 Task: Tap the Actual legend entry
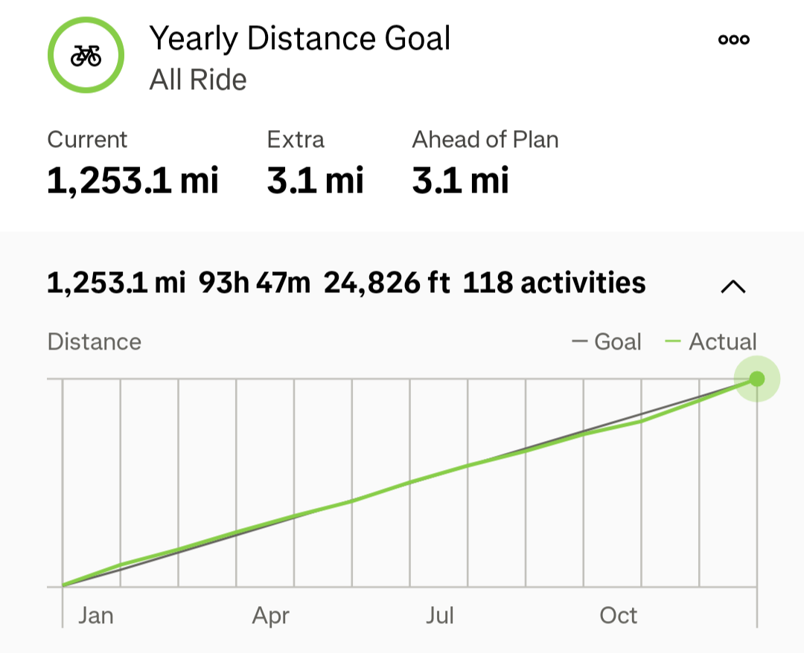711,341
